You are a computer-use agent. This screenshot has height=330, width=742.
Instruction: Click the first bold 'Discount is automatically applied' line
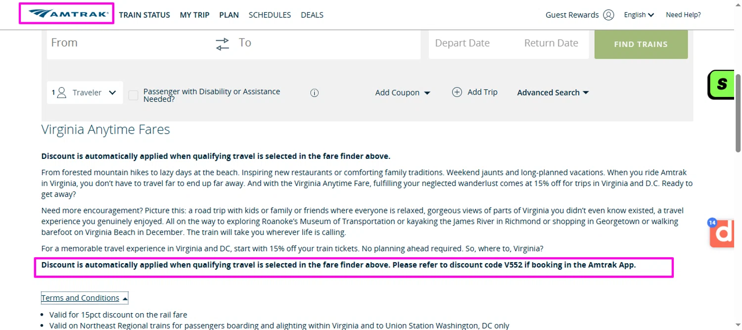tap(216, 156)
